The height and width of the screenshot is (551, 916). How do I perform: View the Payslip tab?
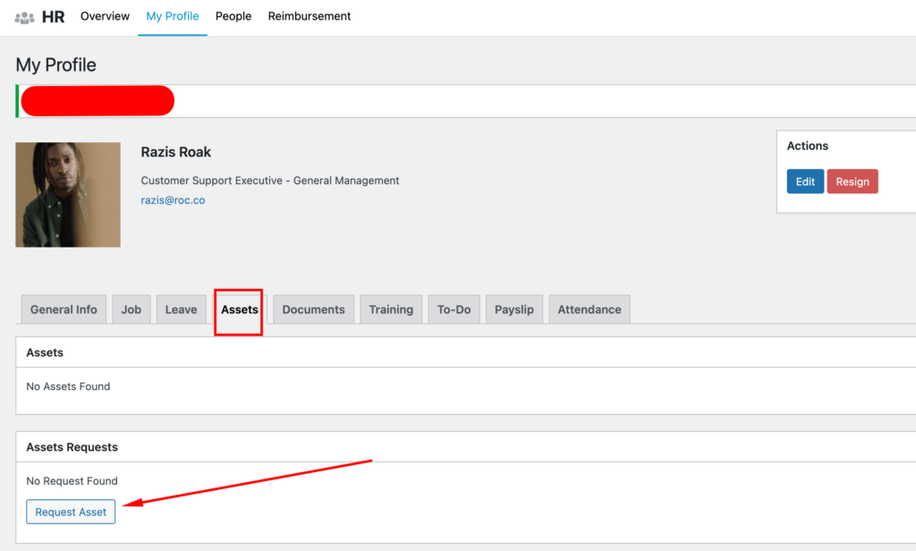pyautogui.click(x=514, y=309)
